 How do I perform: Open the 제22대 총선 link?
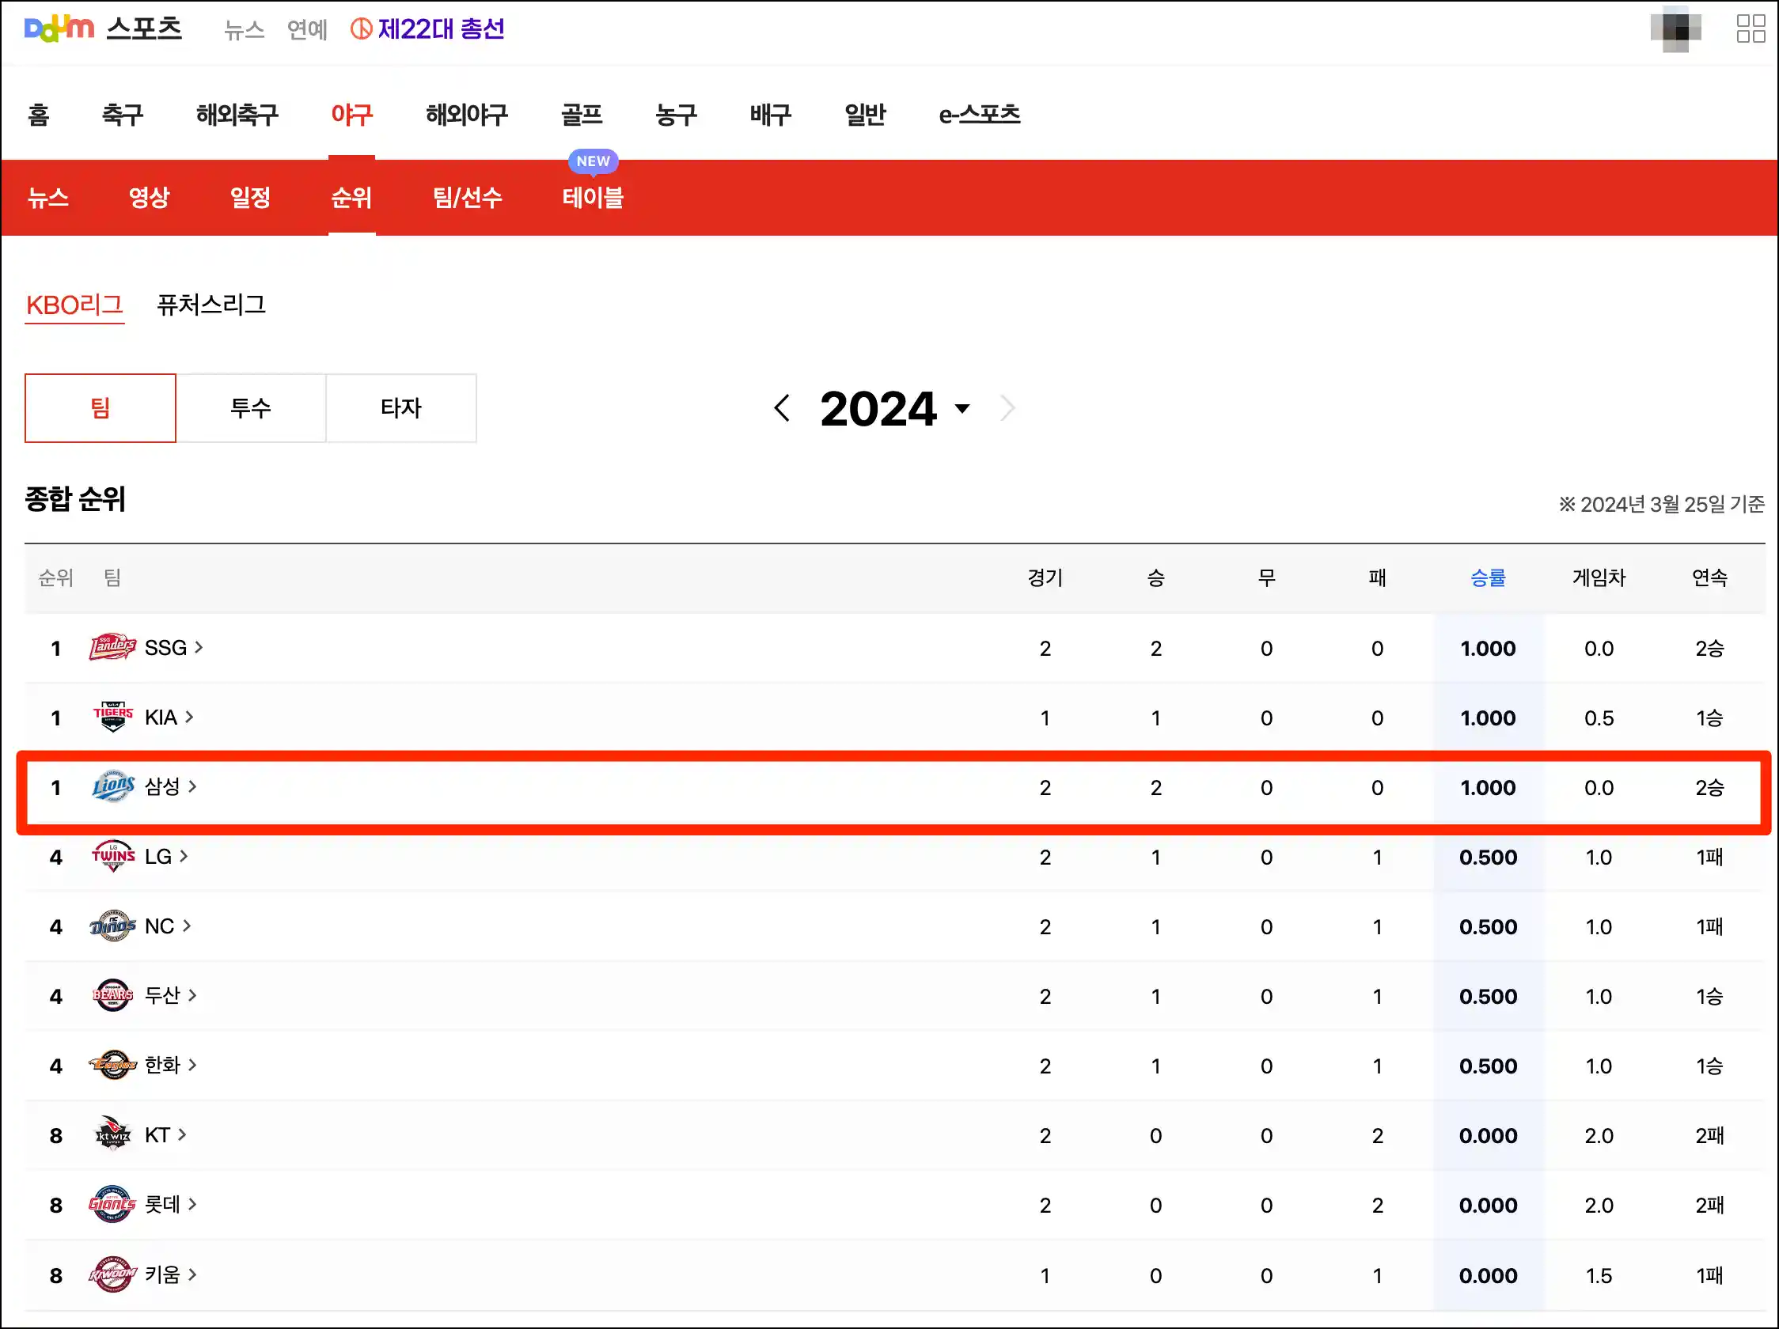tap(441, 29)
